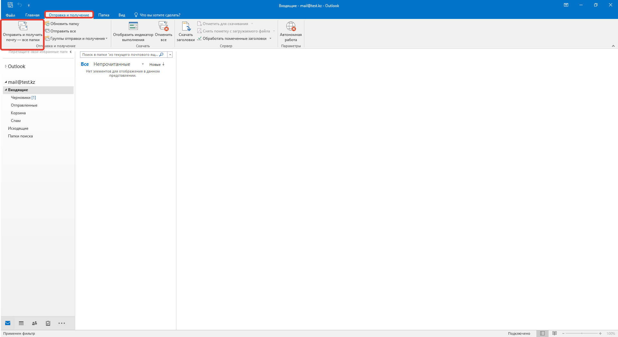Image resolution: width=618 pixels, height=337 pixels.
Task: Select the Входящие folder
Action: click(x=38, y=90)
